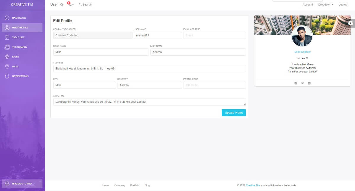Screen dimensions: 355x191
Task: Open Mike's Twitter profile icon
Action: pos(302,83)
